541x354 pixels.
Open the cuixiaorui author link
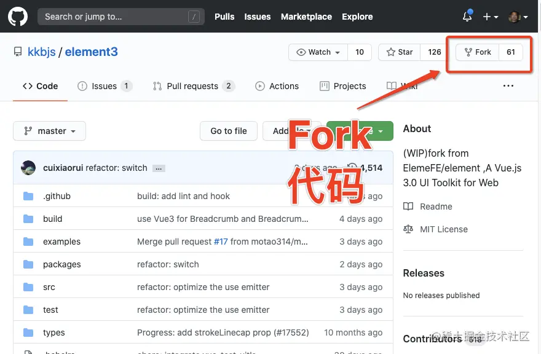[63, 168]
